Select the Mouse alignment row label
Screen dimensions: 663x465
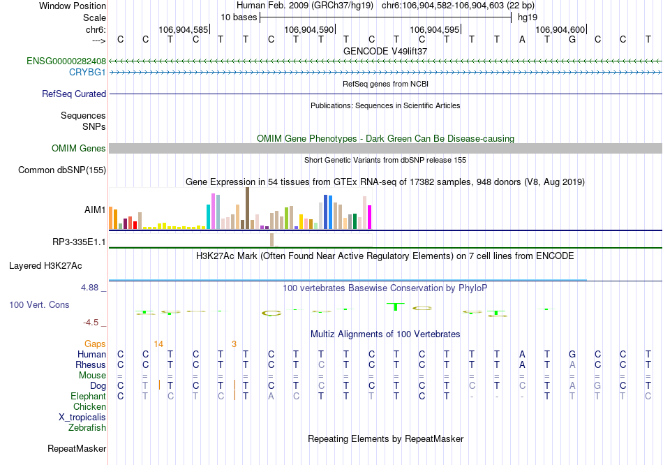tap(92, 376)
